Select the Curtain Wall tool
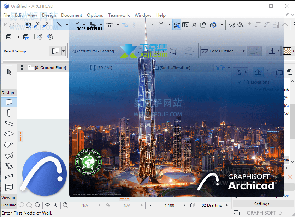The image size is (295, 217). (9, 187)
